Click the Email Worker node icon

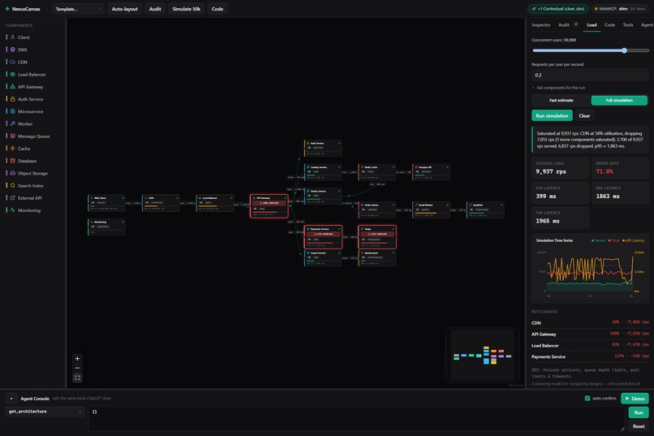(416, 205)
